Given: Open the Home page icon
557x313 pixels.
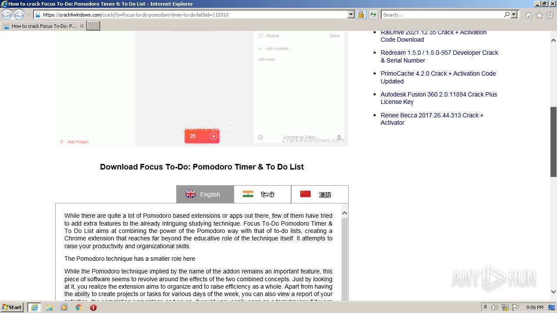Looking at the screenshot, I should click(x=528, y=15).
